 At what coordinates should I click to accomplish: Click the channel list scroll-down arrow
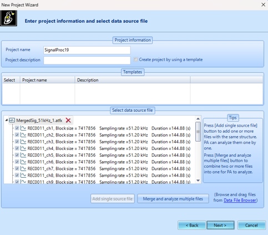point(198,181)
